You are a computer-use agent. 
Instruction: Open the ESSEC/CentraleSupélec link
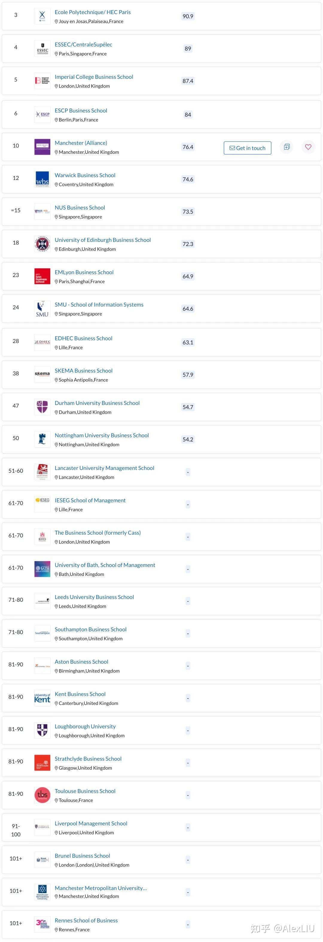click(83, 45)
